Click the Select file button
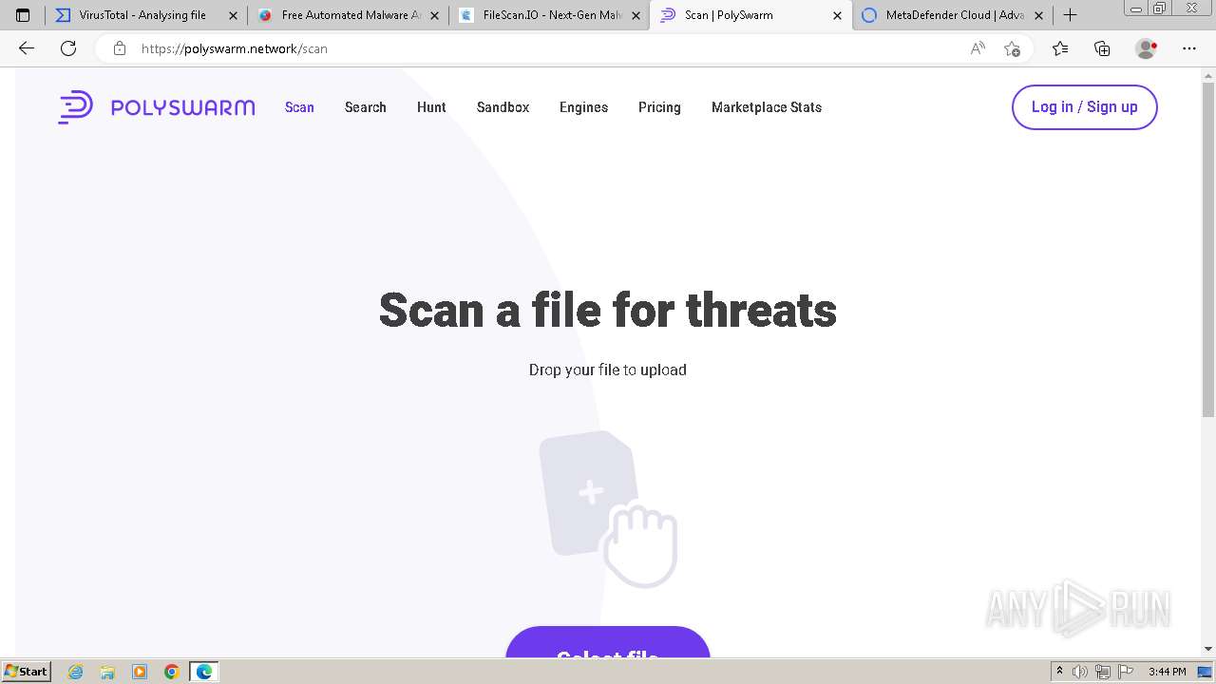1216x684 pixels. pyautogui.click(x=608, y=643)
